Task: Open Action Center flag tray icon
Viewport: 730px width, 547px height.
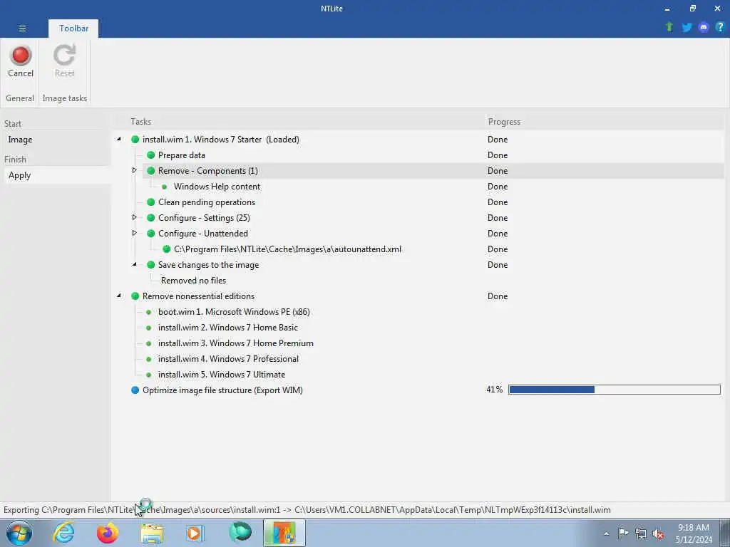Action: [623, 533]
